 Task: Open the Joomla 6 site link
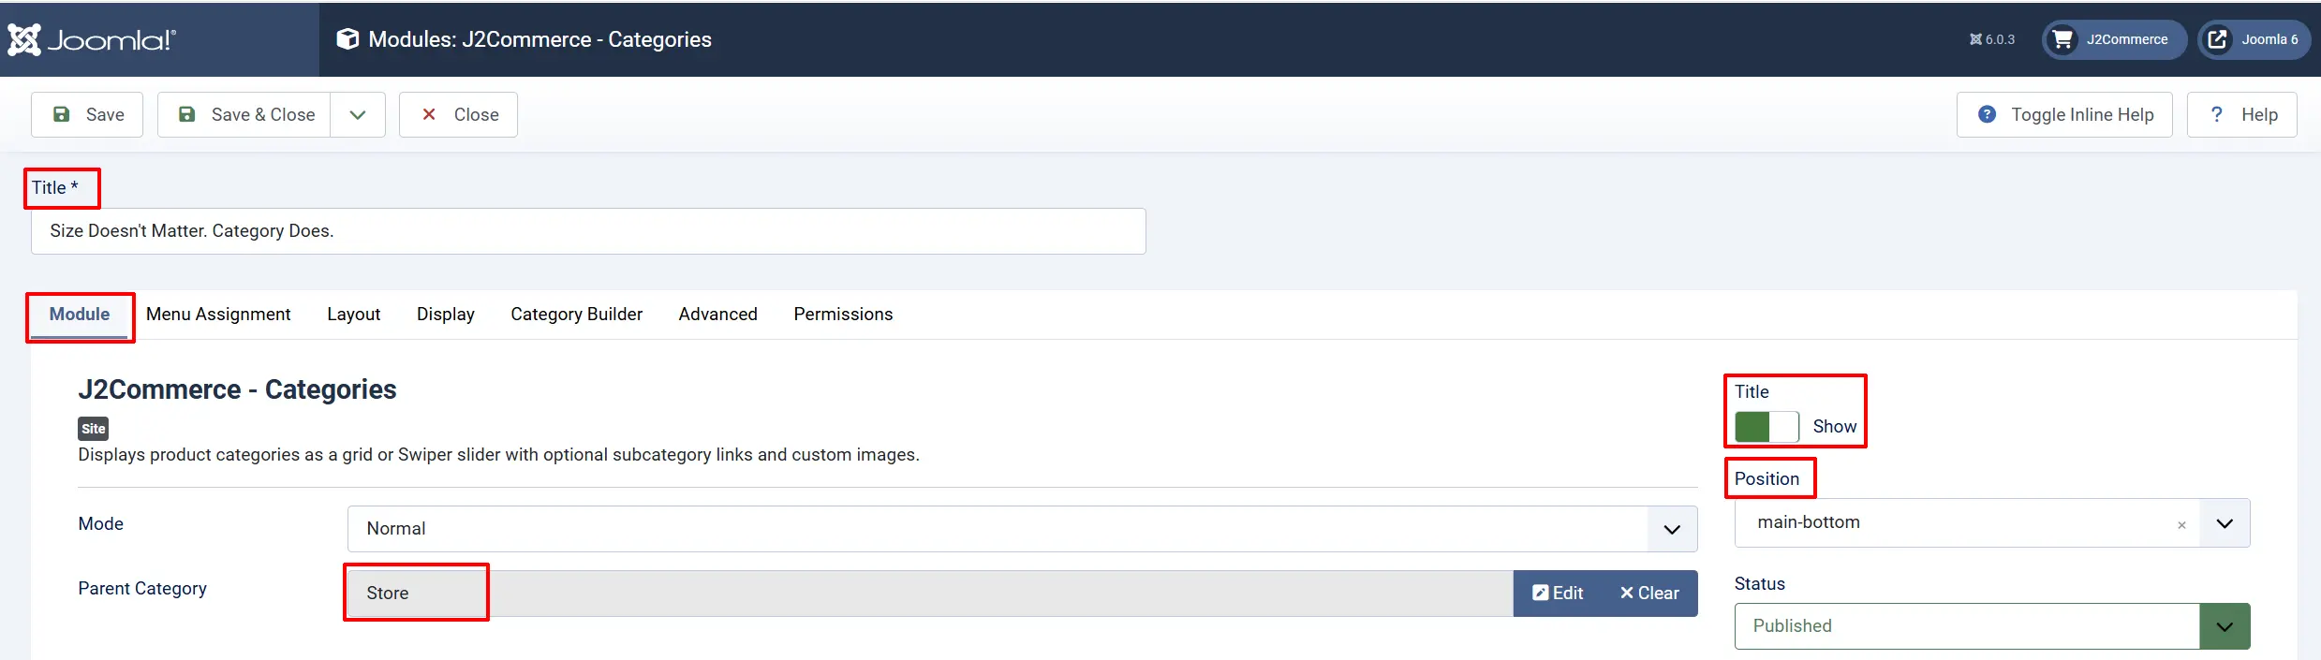pyautogui.click(x=2254, y=39)
